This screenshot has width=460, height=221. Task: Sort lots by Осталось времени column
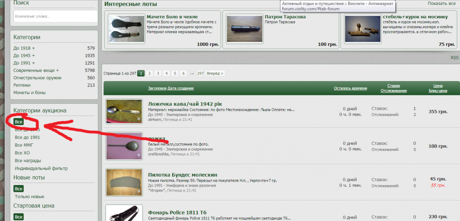click(x=350, y=88)
